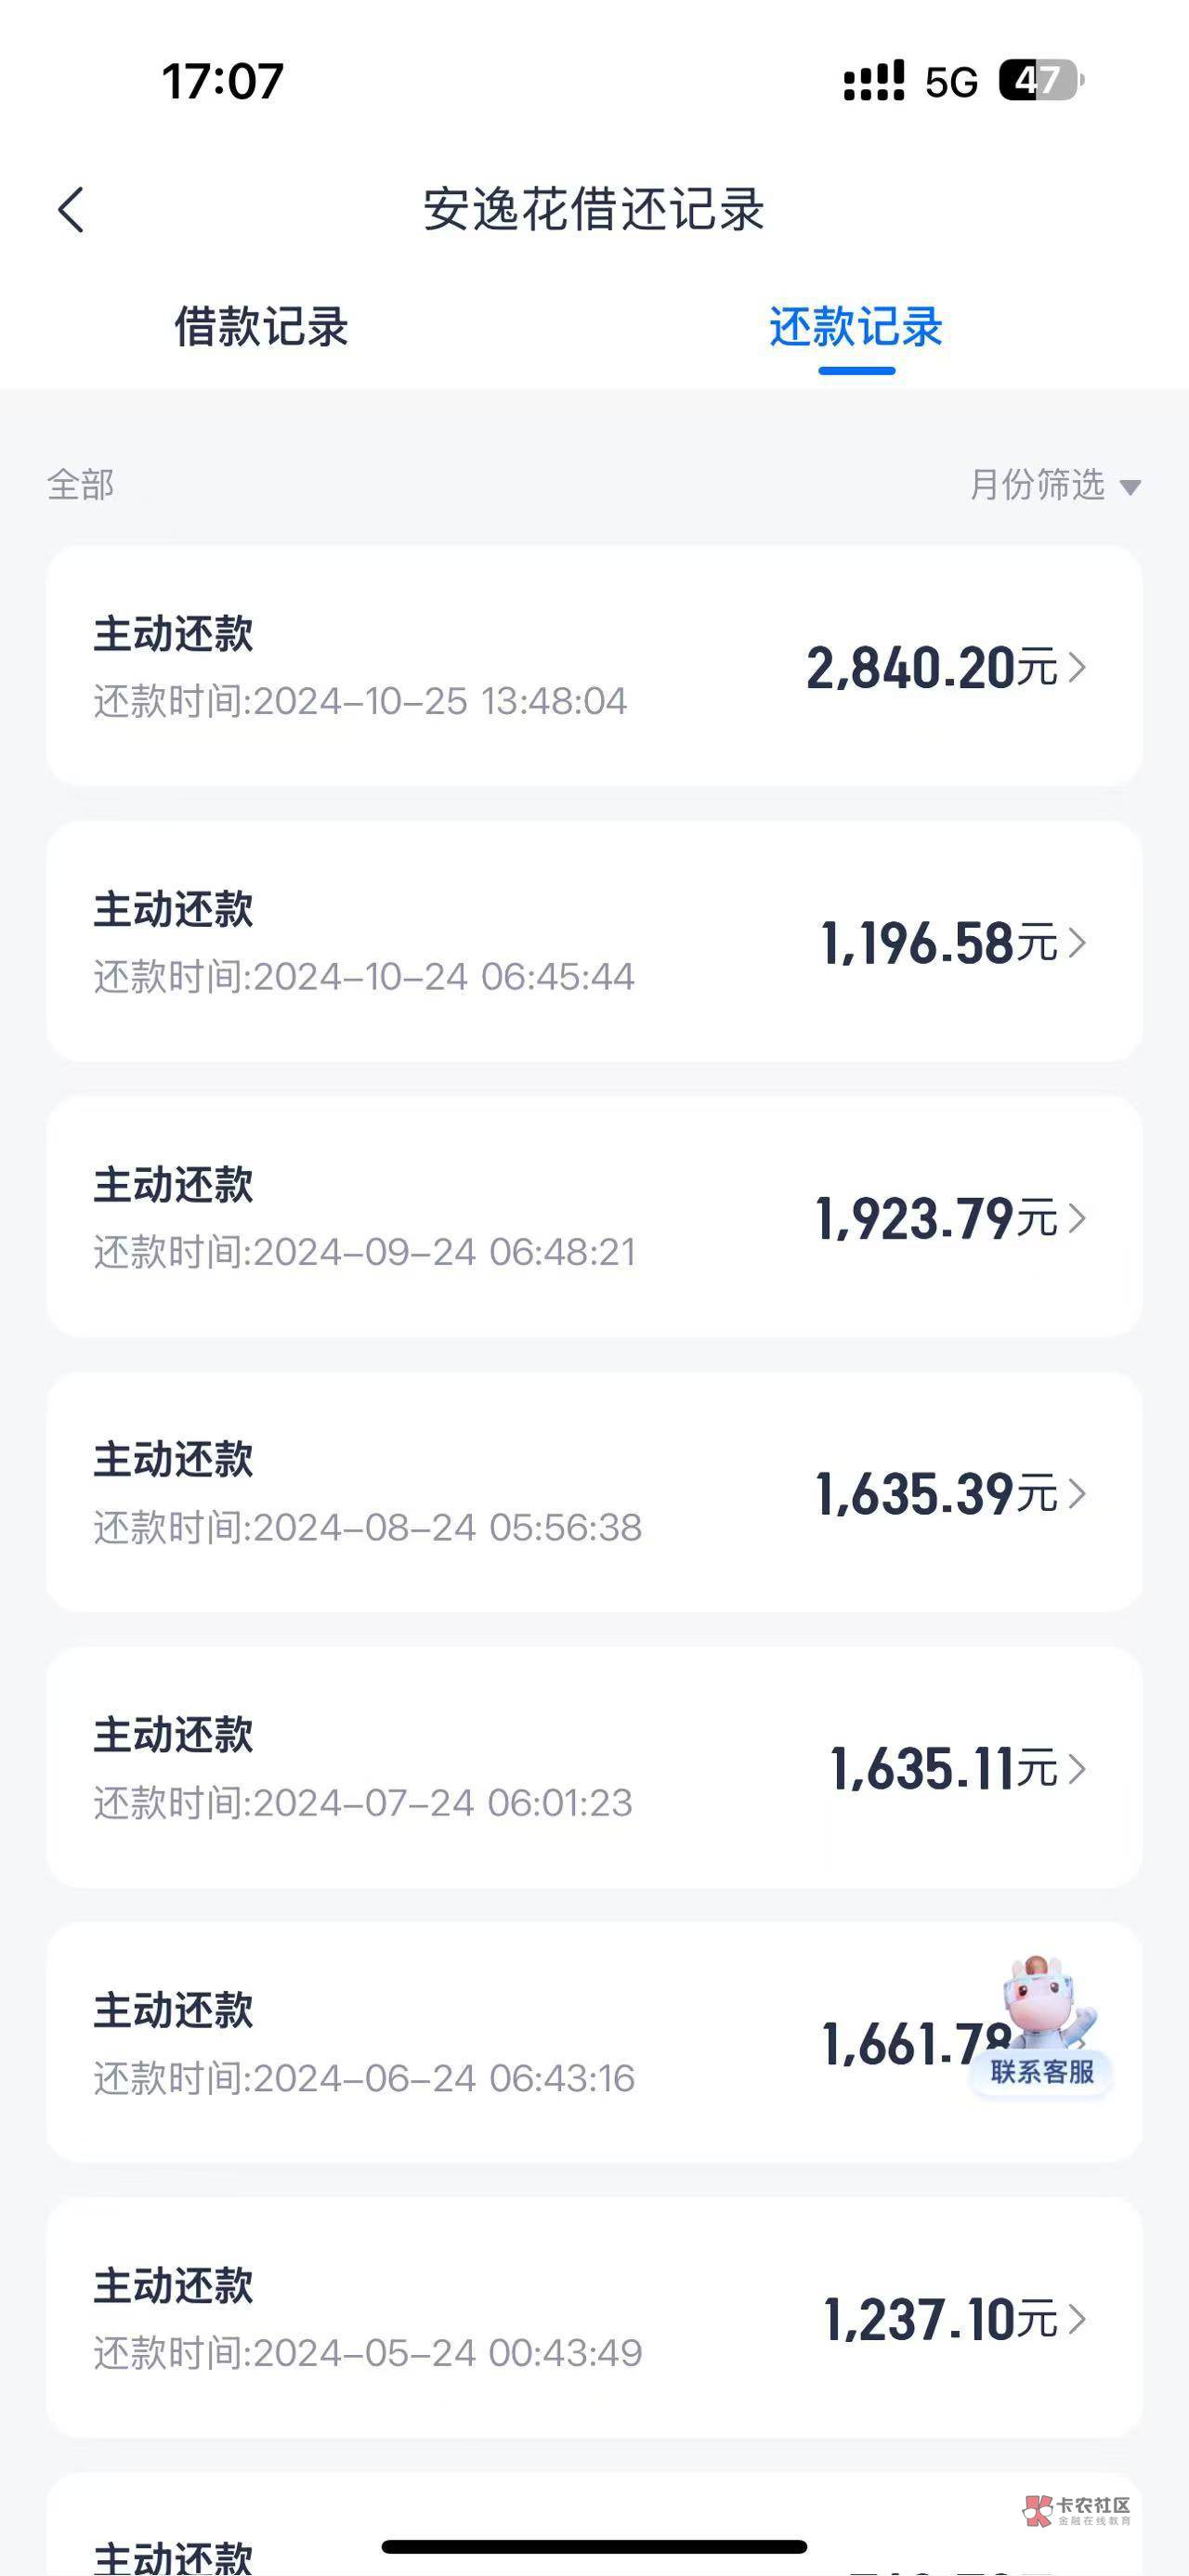Tap the 卡农社区 watermark logo
Screen dimensions: 1189x2576
(1077, 2510)
